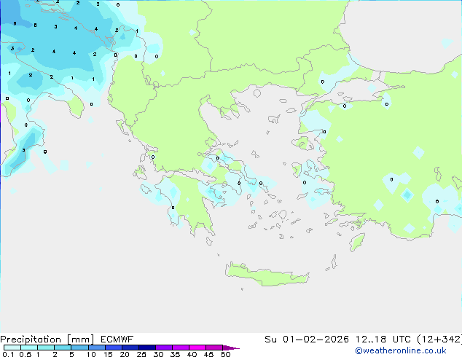This screenshot has width=462, height=357.
Task: Click the 0.5–1 mm legend color swatch
Action: (x=29, y=348)
